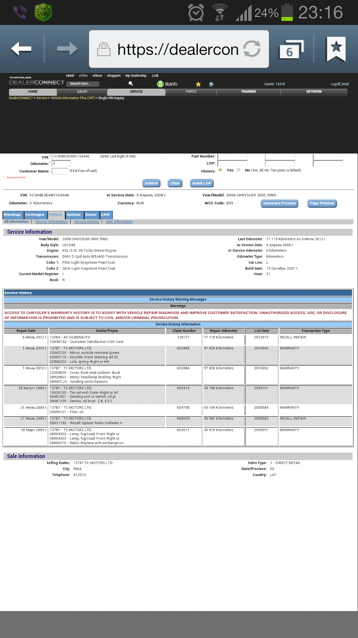358x638 pixels.
Task: Open the browser tabs counter showing 6
Action: (x=291, y=50)
